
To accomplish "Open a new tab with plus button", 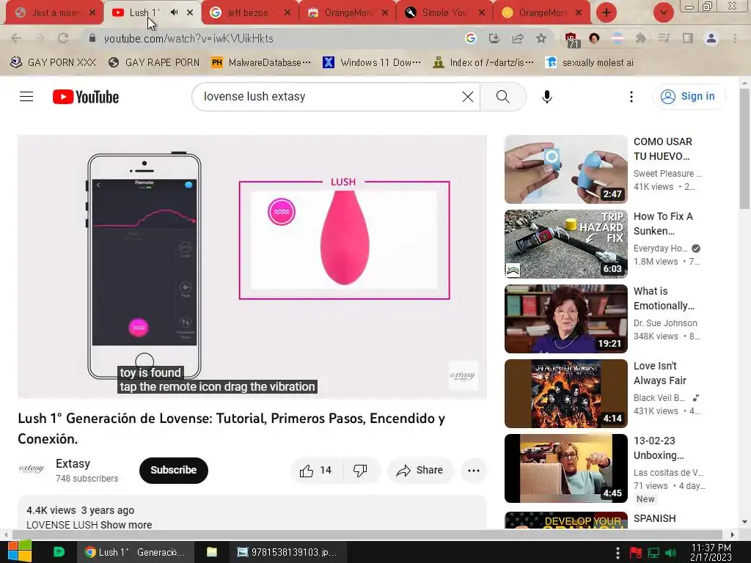I will 607,12.
